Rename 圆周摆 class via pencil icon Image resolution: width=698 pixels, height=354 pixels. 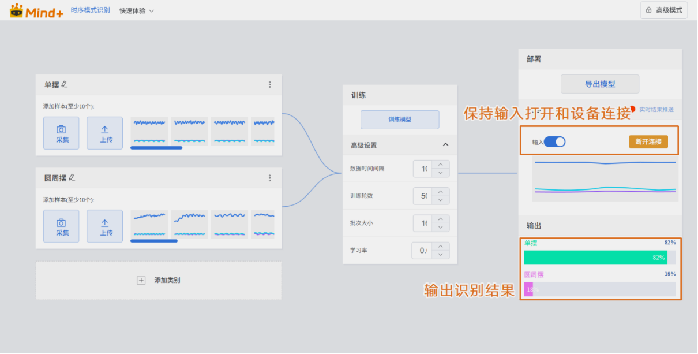click(x=72, y=178)
